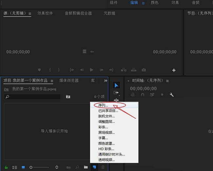Screen dimensions: 213x171
Task: Expand the hidden tabs overflow chevron in project panel
Action: coord(106,81)
